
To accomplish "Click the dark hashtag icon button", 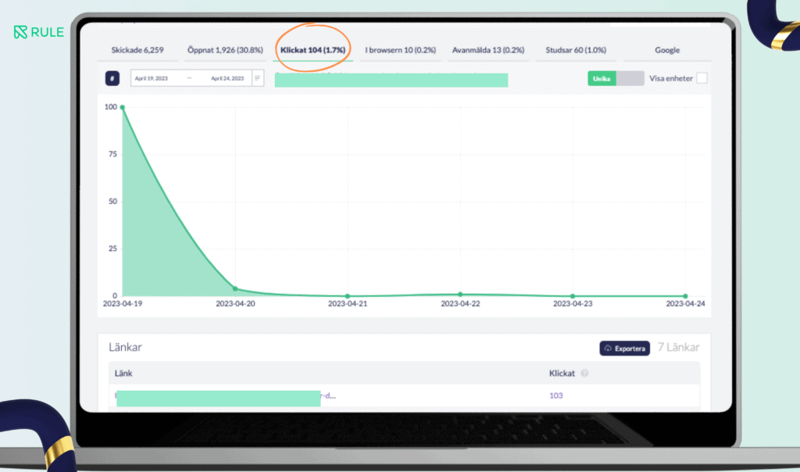I will coord(112,78).
